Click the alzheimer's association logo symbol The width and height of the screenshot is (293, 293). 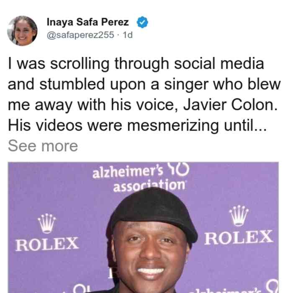[x=178, y=169]
